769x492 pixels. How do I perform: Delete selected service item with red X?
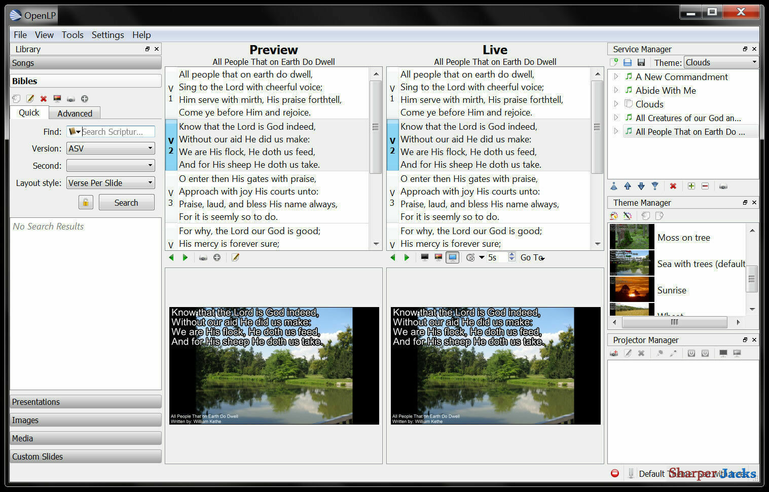tap(673, 186)
